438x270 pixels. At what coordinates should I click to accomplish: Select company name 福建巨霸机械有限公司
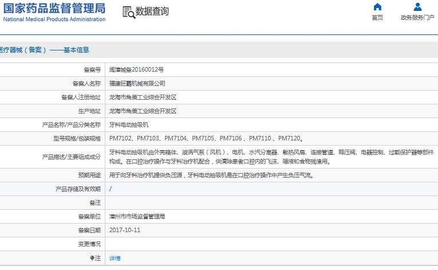coord(137,83)
